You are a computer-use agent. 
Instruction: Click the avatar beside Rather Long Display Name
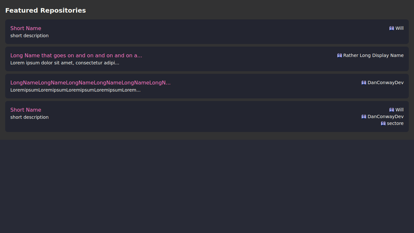tap(339, 55)
